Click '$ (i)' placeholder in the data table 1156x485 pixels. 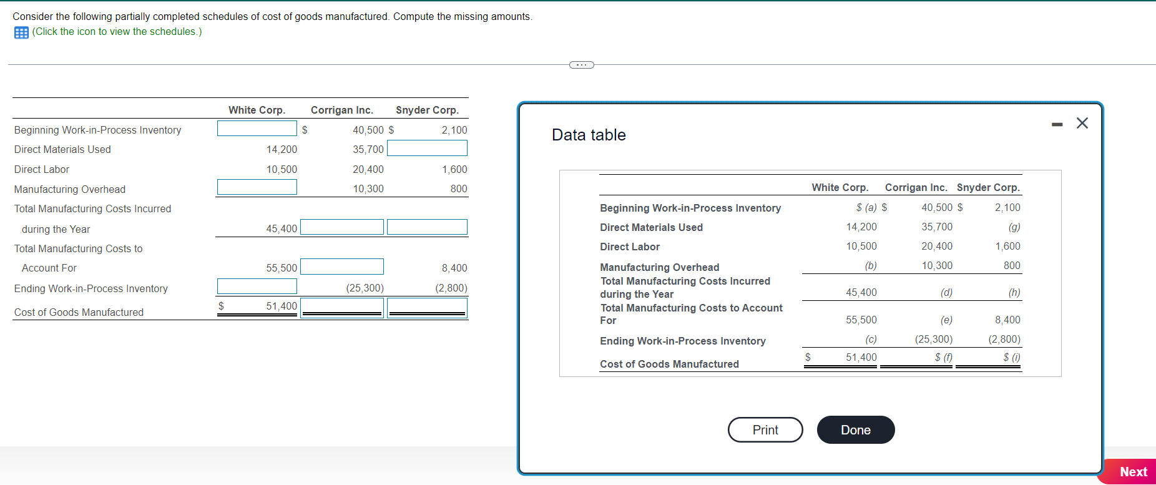(1012, 358)
